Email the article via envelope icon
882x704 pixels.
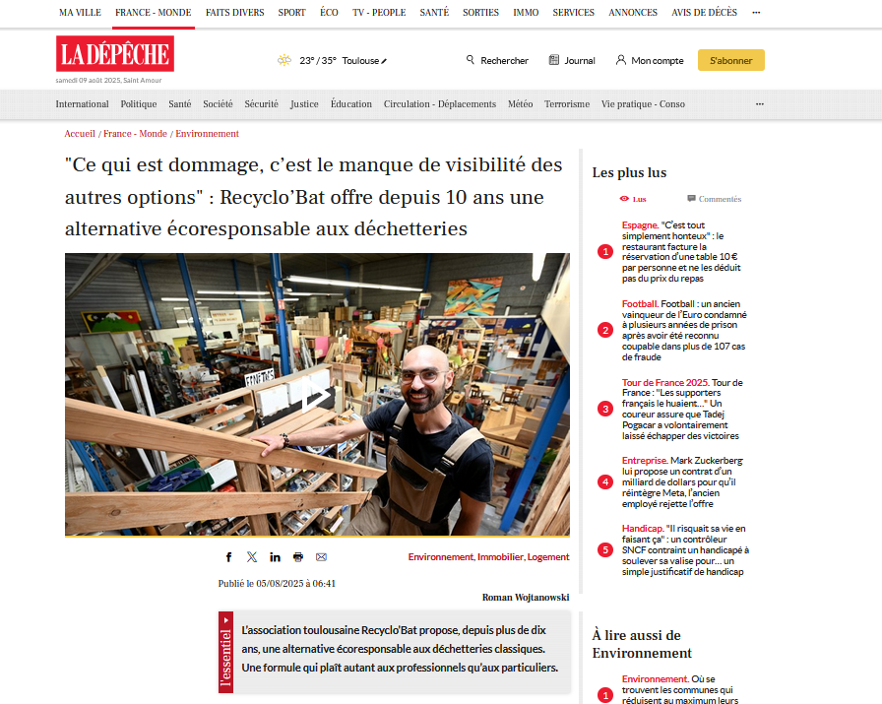pos(321,557)
